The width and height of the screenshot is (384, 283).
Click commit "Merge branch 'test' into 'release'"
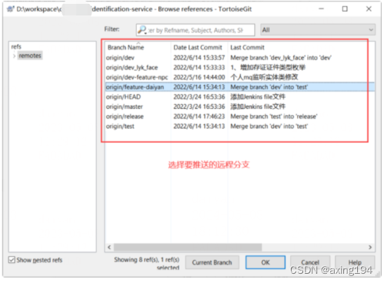tap(274, 116)
